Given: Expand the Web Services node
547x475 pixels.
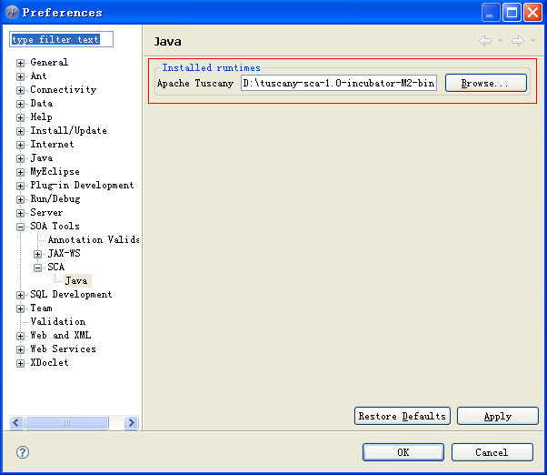Looking at the screenshot, I should [20, 350].
